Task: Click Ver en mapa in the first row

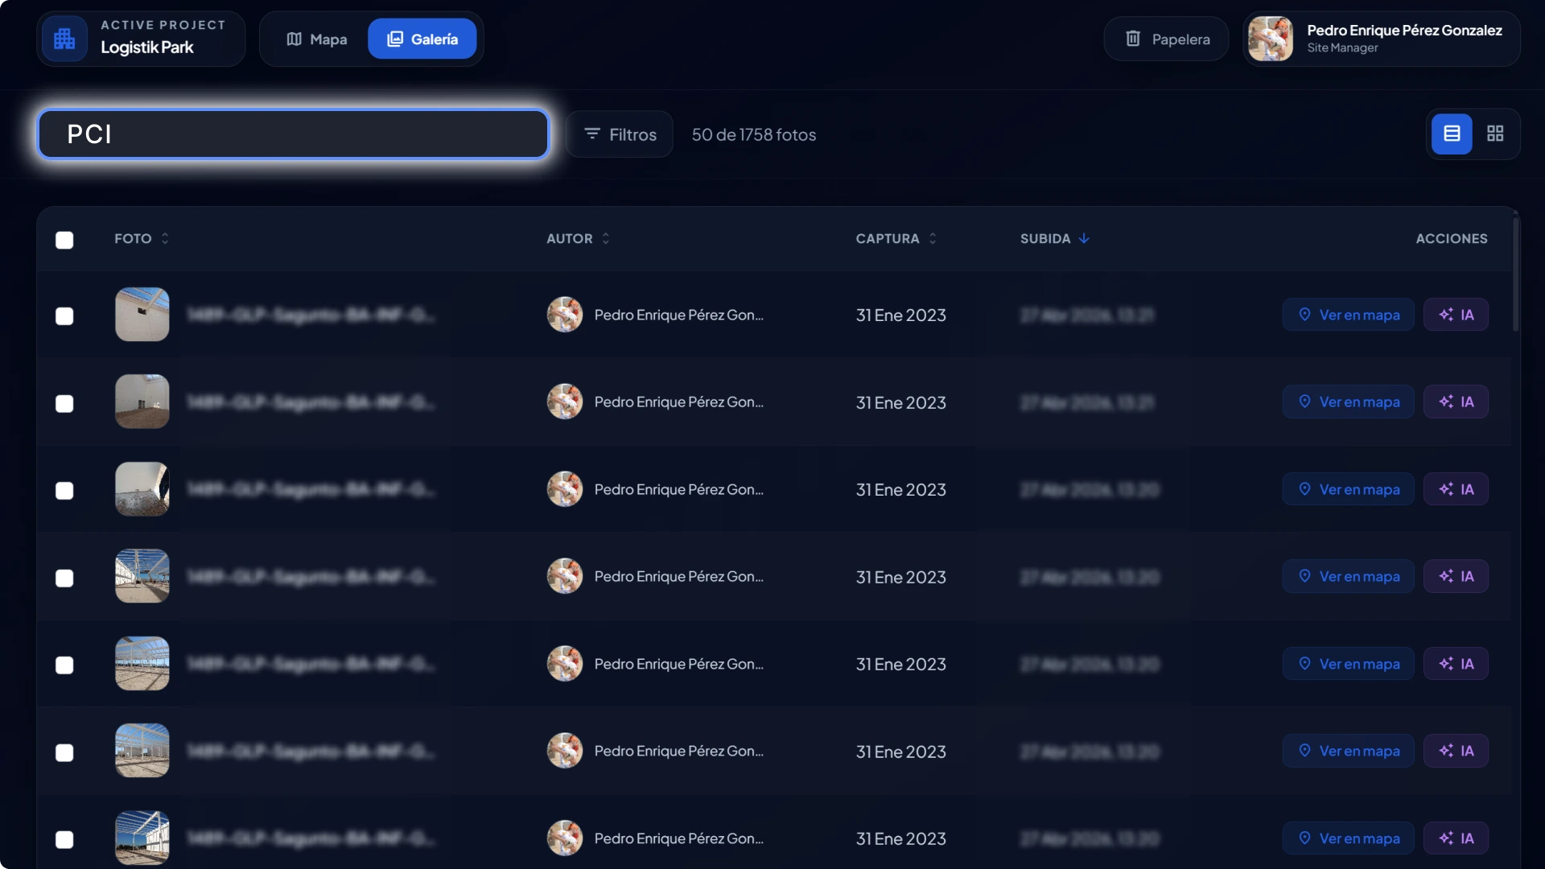Action: (1349, 315)
